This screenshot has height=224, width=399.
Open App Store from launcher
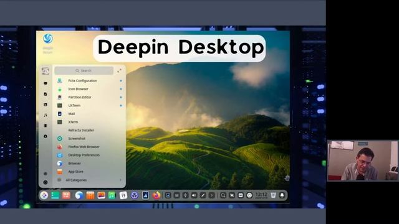90,172
